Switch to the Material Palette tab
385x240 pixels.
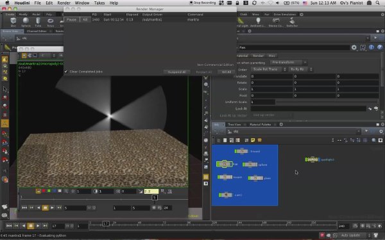[260, 124]
